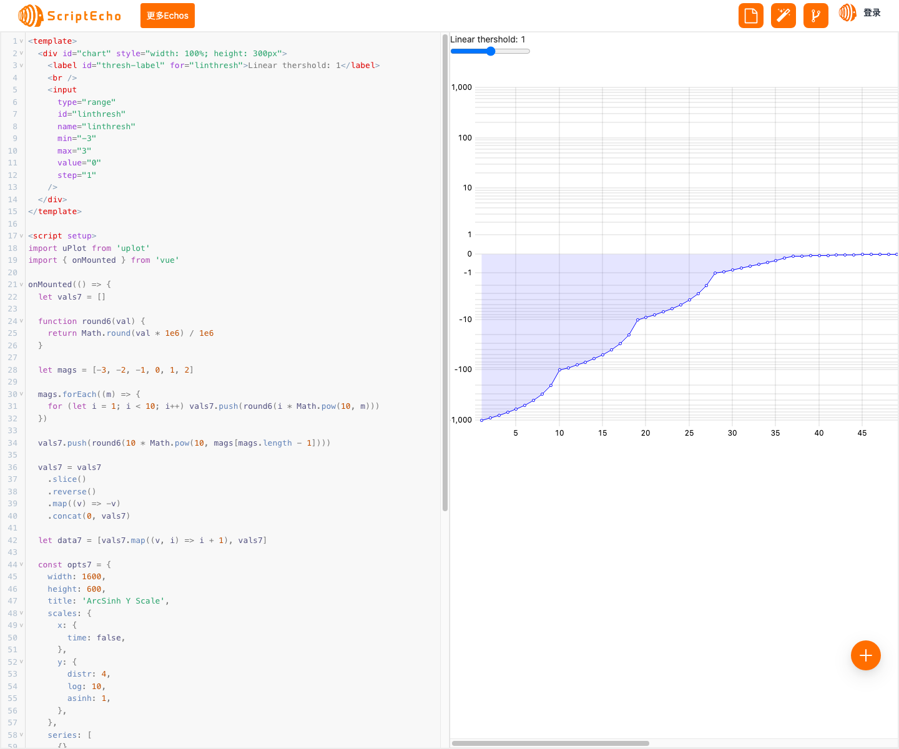The image size is (899, 749).
Task: Click the 100 y-axis label
Action: [x=465, y=138]
